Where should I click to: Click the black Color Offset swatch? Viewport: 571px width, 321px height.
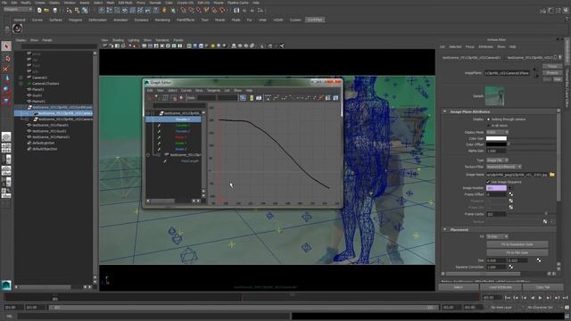coord(496,144)
